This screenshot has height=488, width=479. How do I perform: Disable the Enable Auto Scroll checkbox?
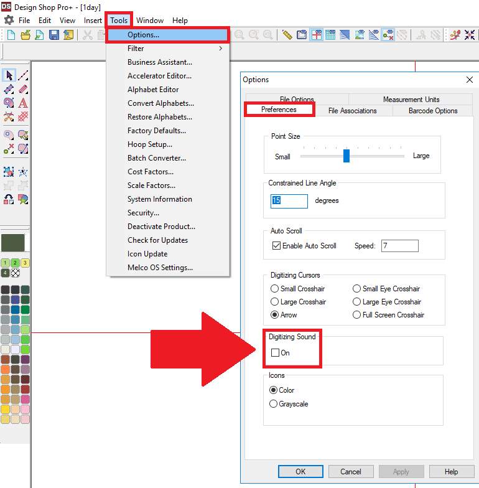[276, 246]
